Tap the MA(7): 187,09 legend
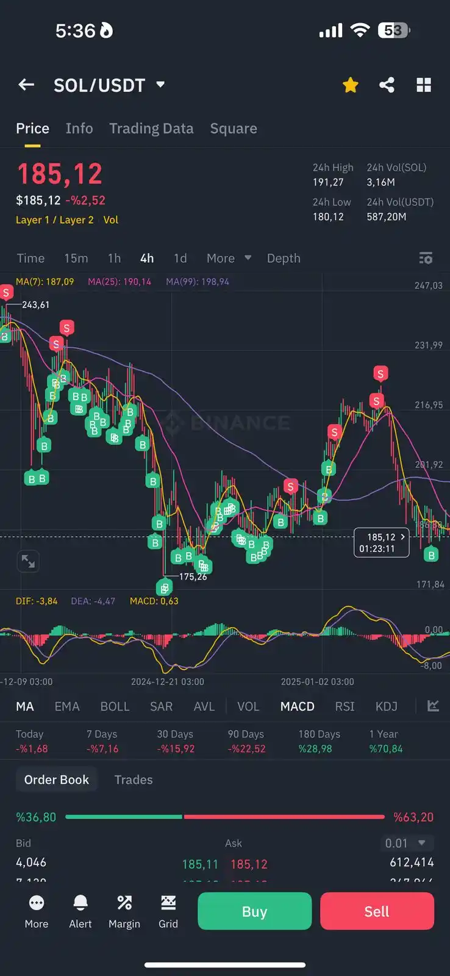This screenshot has width=450, height=976. point(45,282)
